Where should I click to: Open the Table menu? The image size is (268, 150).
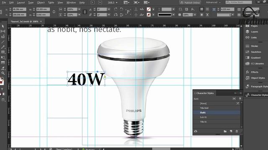coord(51,2)
